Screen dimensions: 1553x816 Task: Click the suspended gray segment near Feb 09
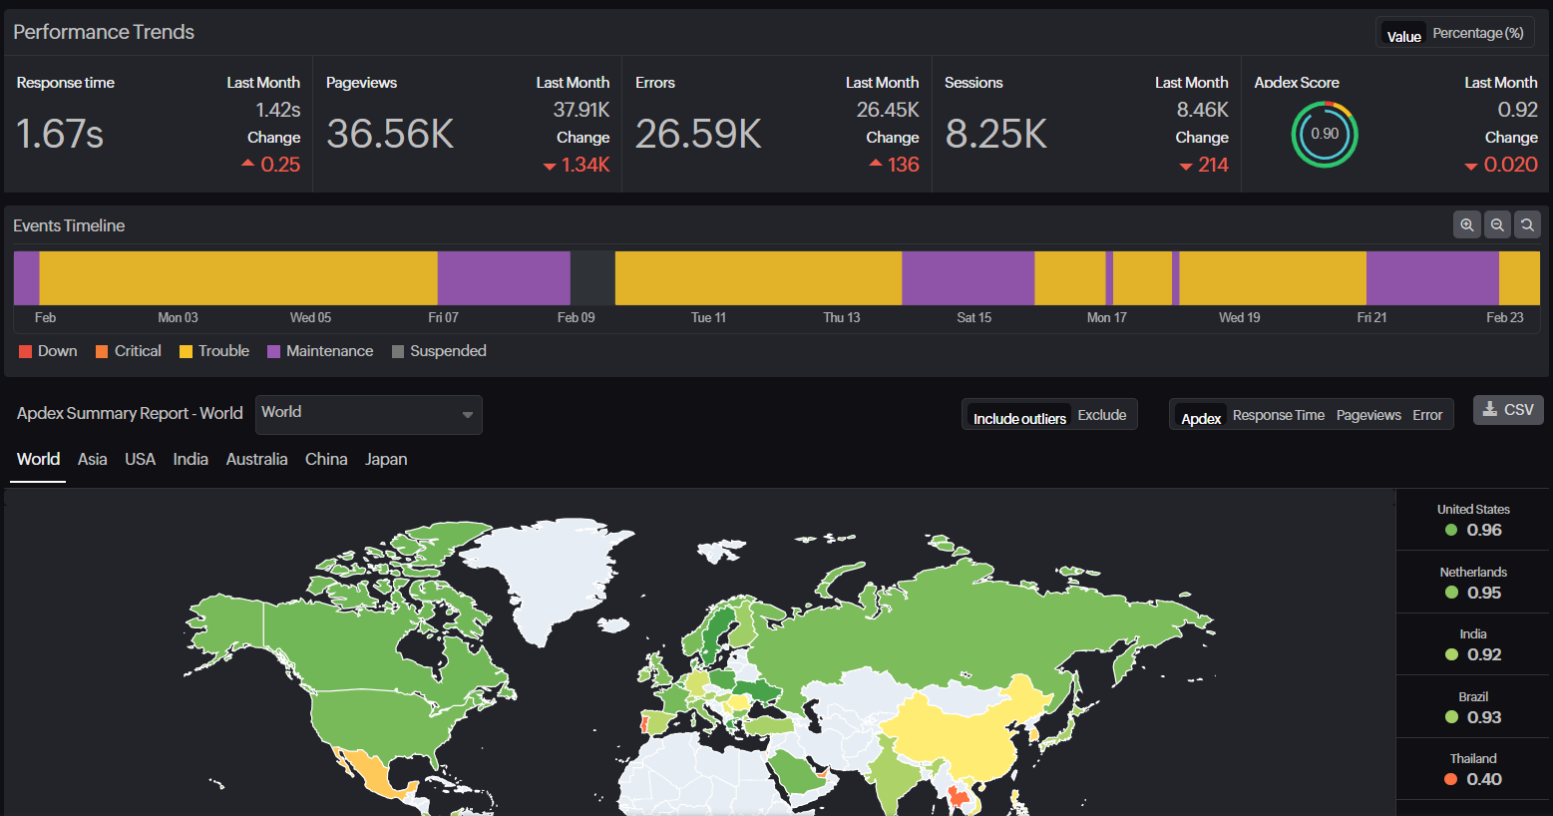[x=592, y=278]
